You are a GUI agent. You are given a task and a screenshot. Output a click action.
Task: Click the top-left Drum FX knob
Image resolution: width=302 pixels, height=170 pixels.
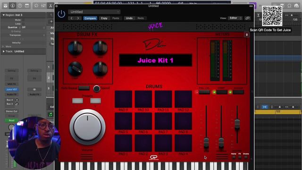click(75, 48)
